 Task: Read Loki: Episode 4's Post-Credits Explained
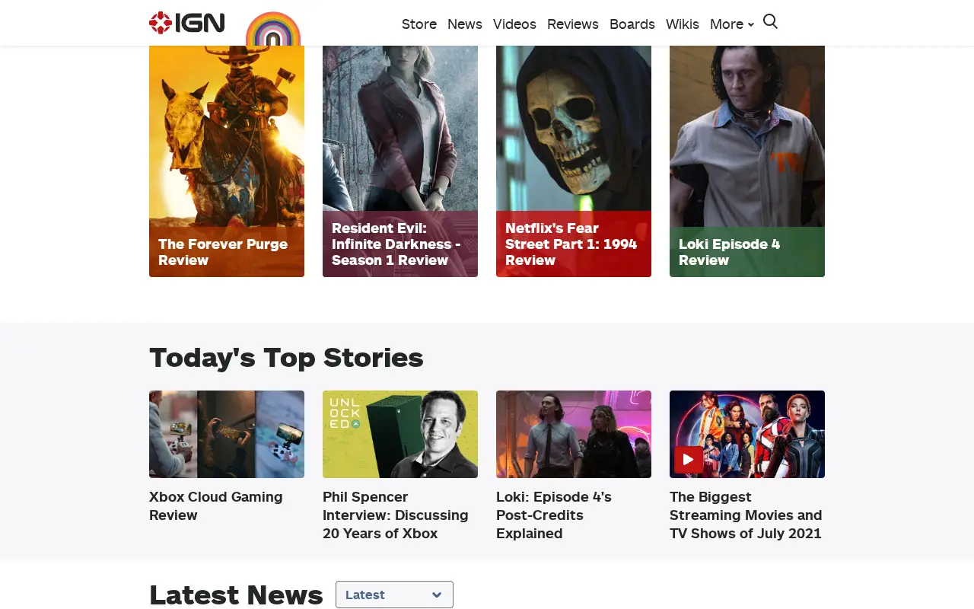(x=554, y=515)
